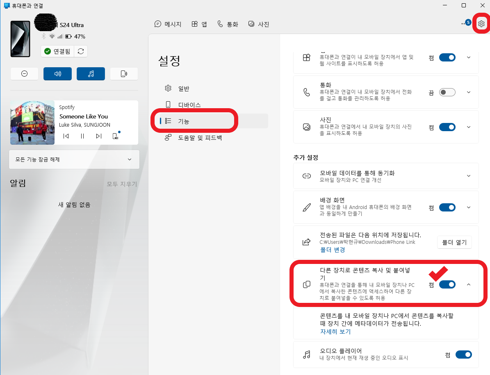Toggle the 배경 화면 switch
Image resolution: width=490 pixels, height=375 pixels.
447,207
